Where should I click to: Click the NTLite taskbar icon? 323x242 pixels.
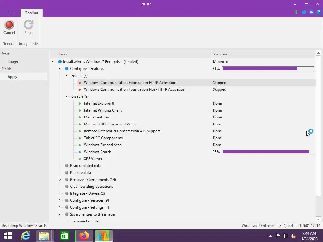click(103, 236)
